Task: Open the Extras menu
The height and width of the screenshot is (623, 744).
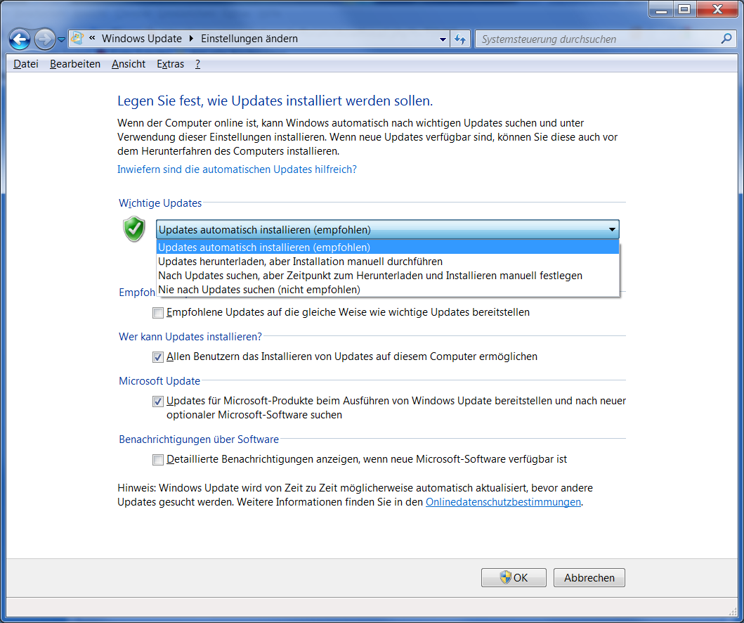Action: click(170, 64)
